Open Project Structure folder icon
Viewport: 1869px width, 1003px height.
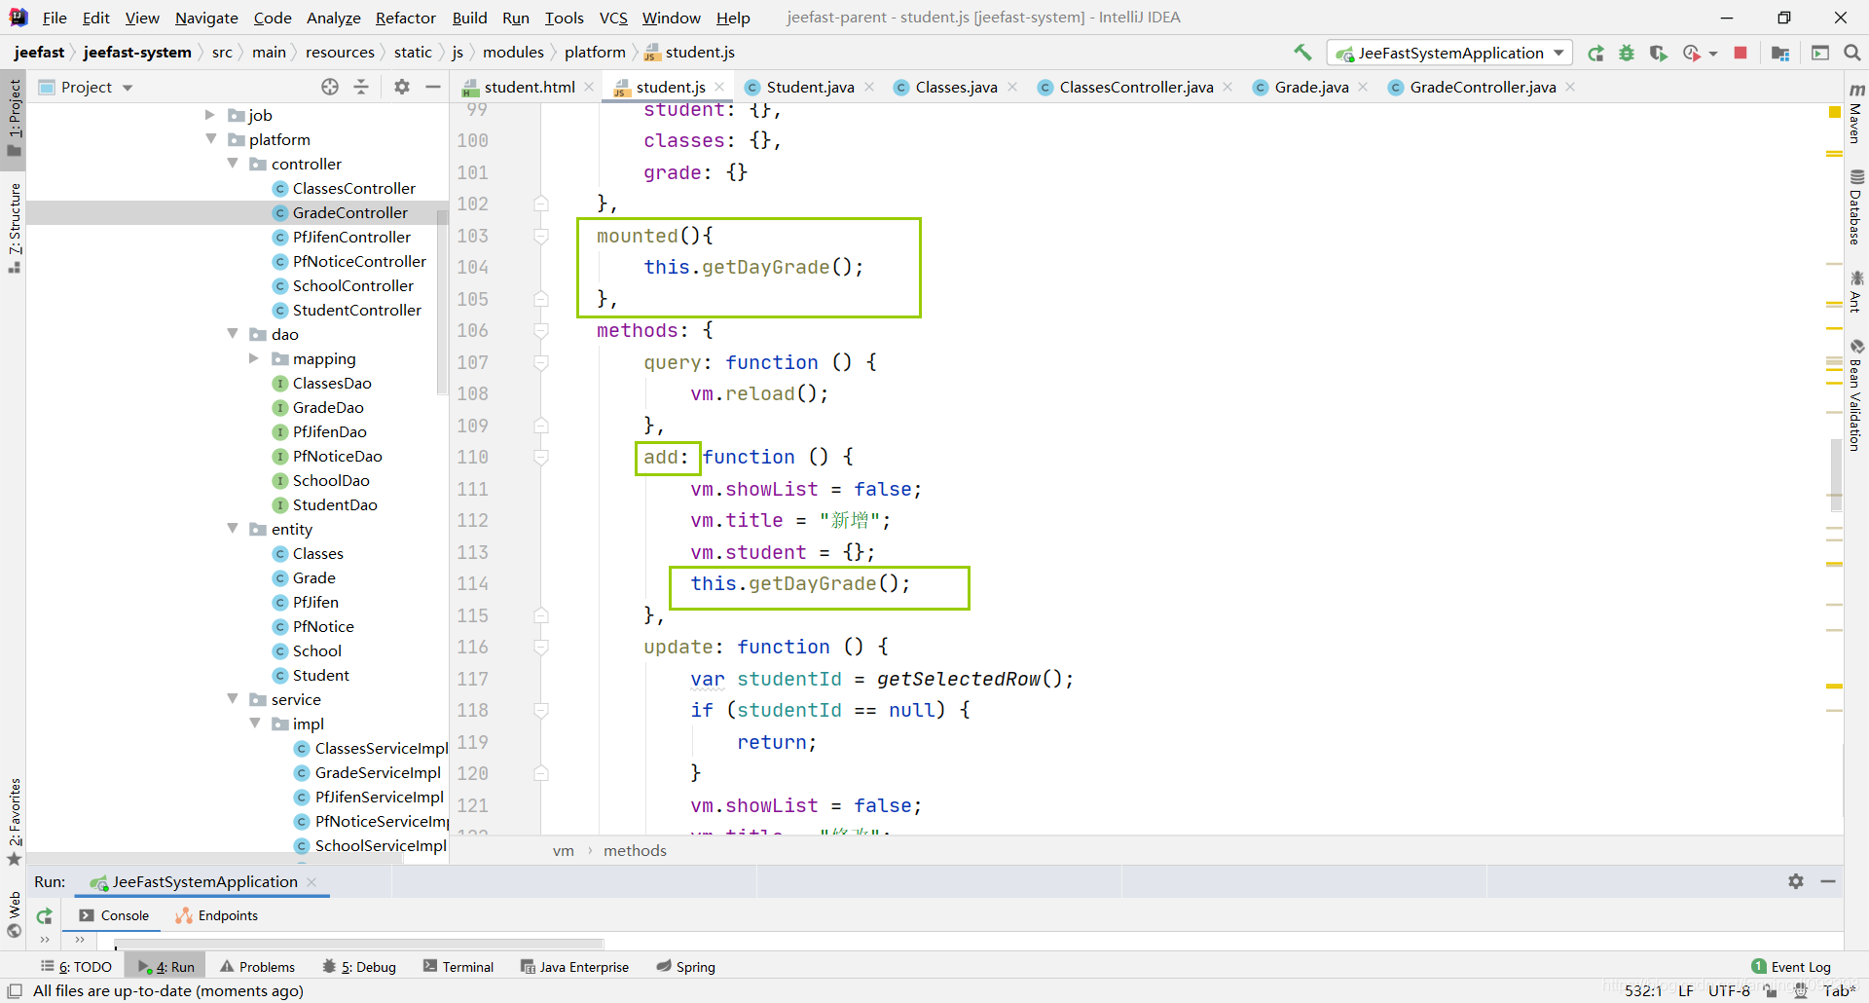click(1780, 54)
